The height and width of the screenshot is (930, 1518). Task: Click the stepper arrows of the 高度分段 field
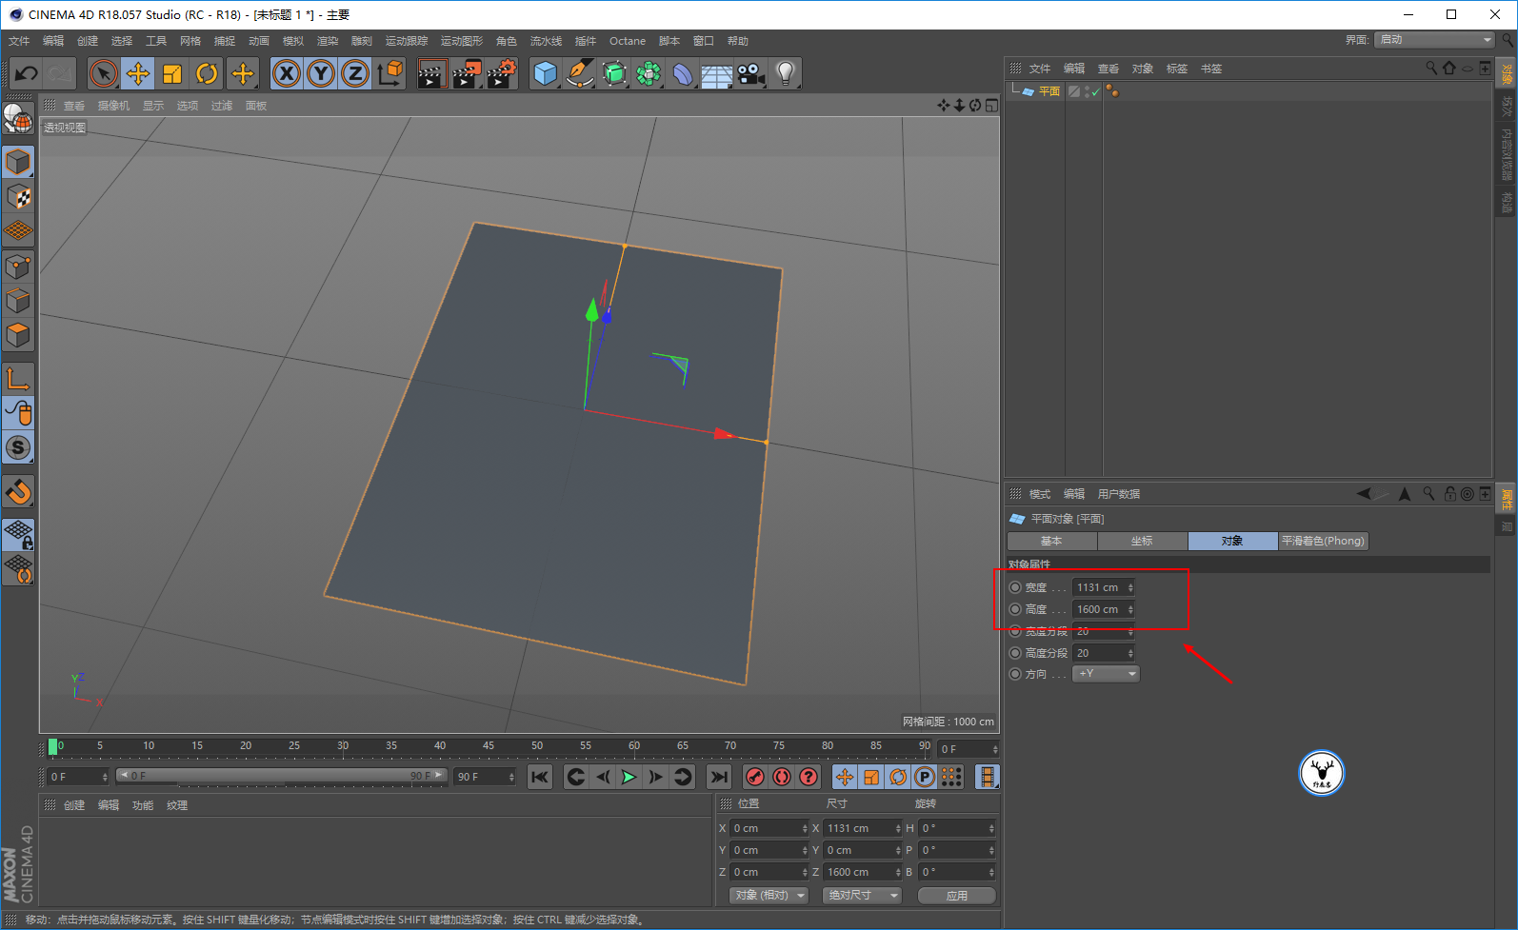[x=1130, y=653]
